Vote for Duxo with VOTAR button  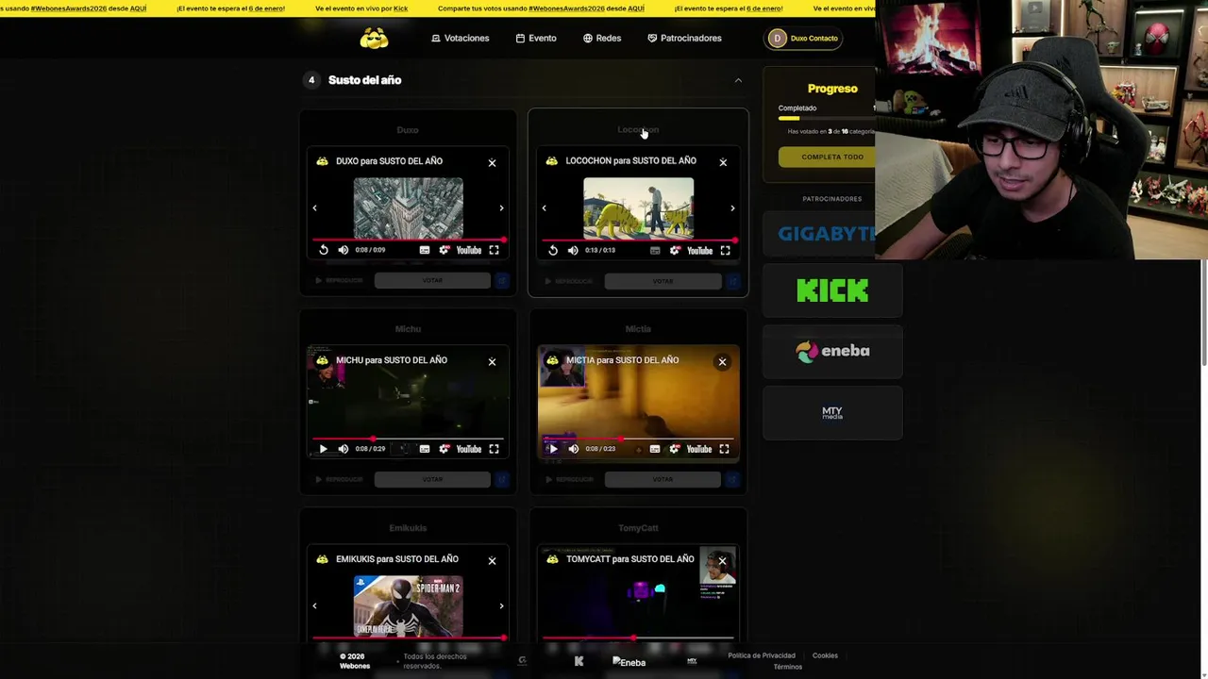click(432, 280)
